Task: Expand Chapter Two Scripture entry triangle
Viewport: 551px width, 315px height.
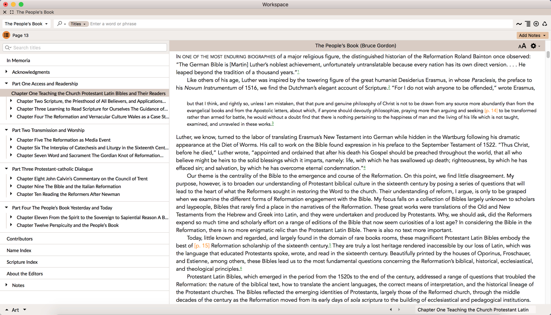Action: (11, 101)
